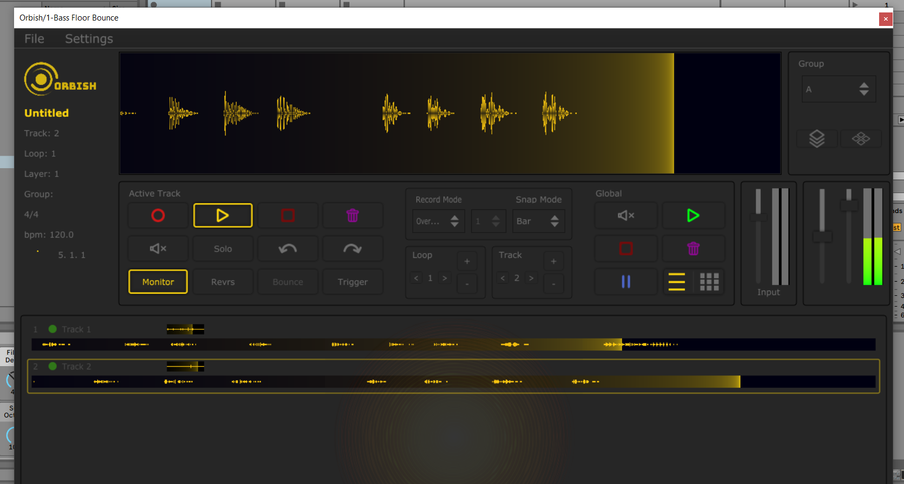Click the Active Track play button
The width and height of the screenshot is (904, 484).
click(223, 216)
